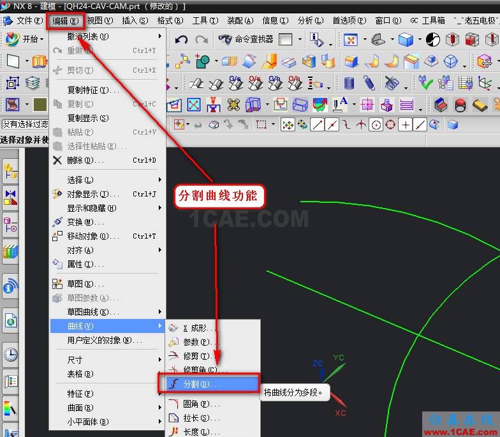Click the straight green line in viewport

click(383, 320)
